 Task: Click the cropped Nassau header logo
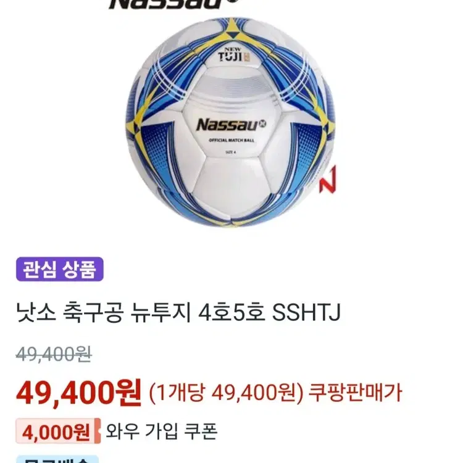coord(173,4)
